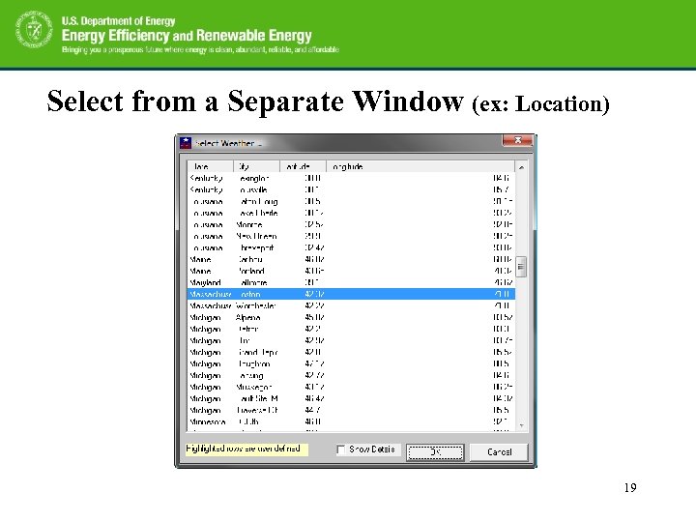The image size is (696, 522).
Task: Click the OK button
Action: [x=435, y=452]
